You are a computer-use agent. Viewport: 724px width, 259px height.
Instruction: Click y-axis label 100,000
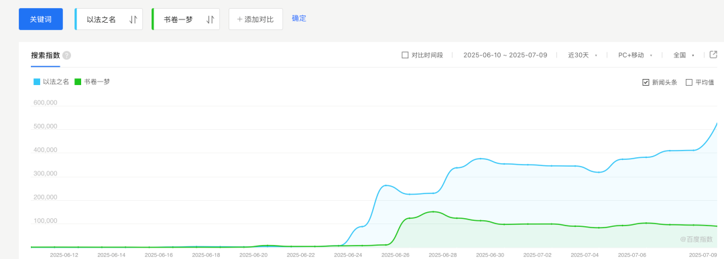coord(45,221)
